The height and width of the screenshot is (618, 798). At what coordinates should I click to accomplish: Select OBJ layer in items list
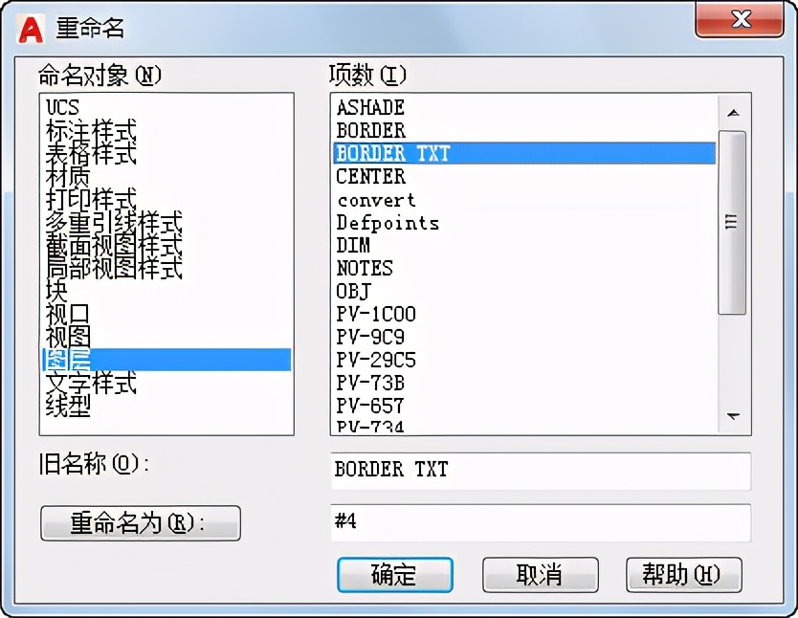click(524, 291)
